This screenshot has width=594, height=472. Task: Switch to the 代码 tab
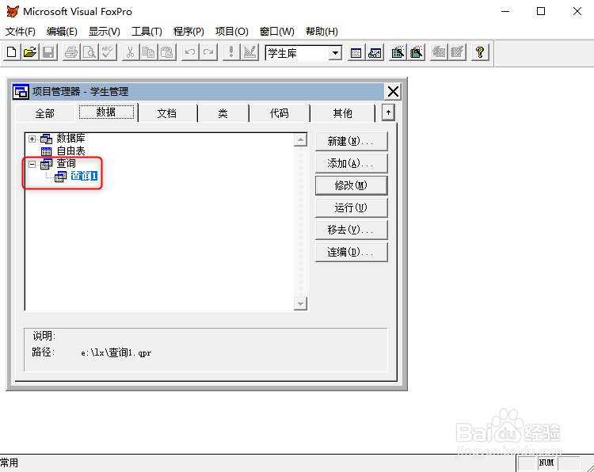pos(280,113)
